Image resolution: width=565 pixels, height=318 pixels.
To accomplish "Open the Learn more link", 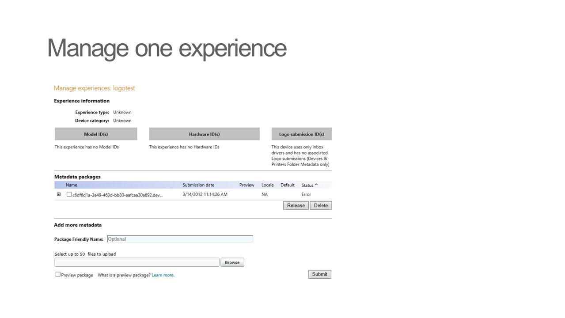I will [x=163, y=275].
